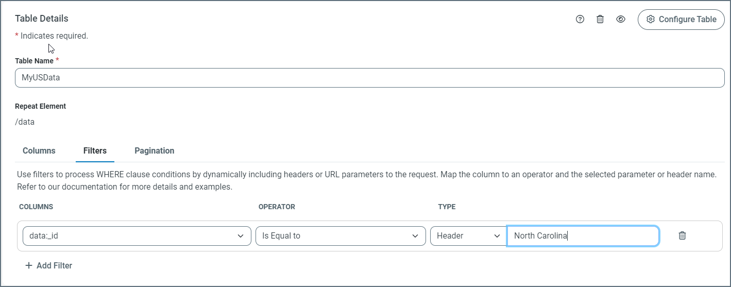Remove the data:_id filter row with trash icon
This screenshot has width=731, height=287.
(x=682, y=235)
